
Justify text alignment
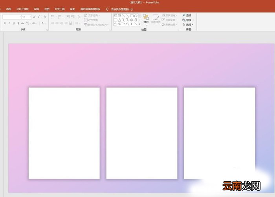tap(66, 23)
